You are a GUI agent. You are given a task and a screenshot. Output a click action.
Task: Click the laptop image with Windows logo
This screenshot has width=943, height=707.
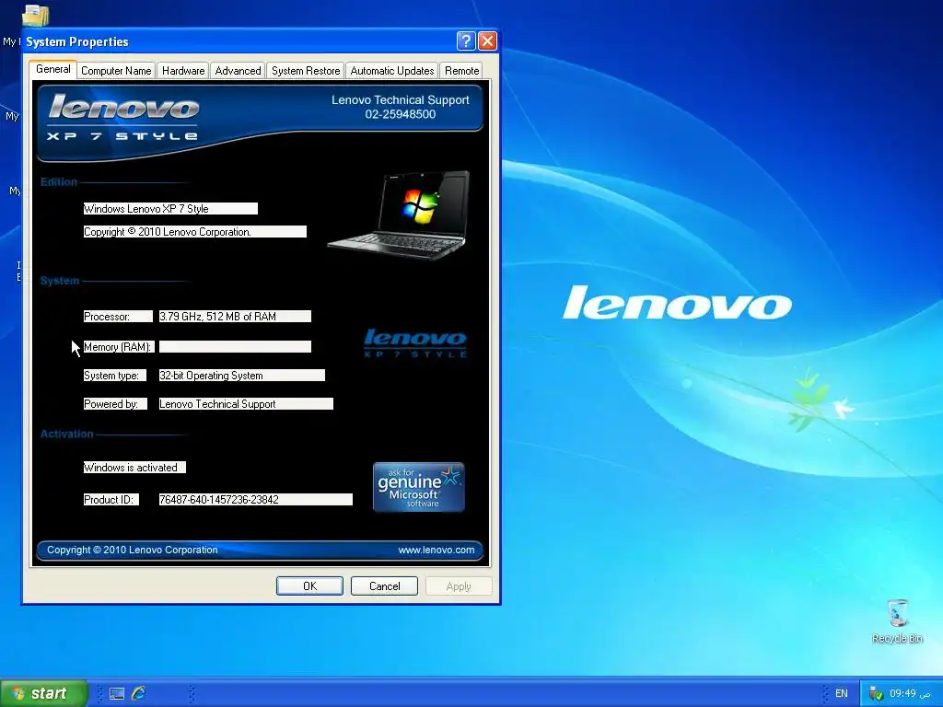pyautogui.click(x=399, y=214)
